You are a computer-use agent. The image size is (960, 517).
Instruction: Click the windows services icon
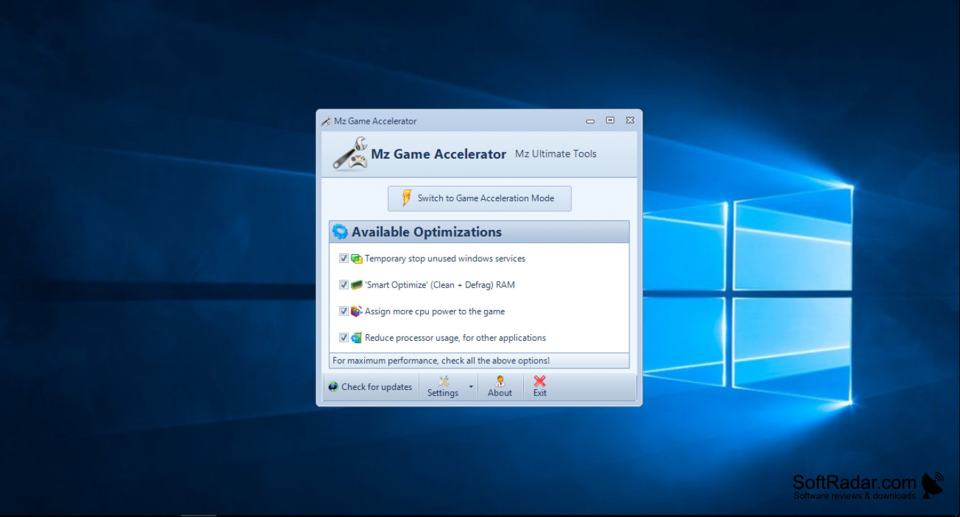[357, 258]
